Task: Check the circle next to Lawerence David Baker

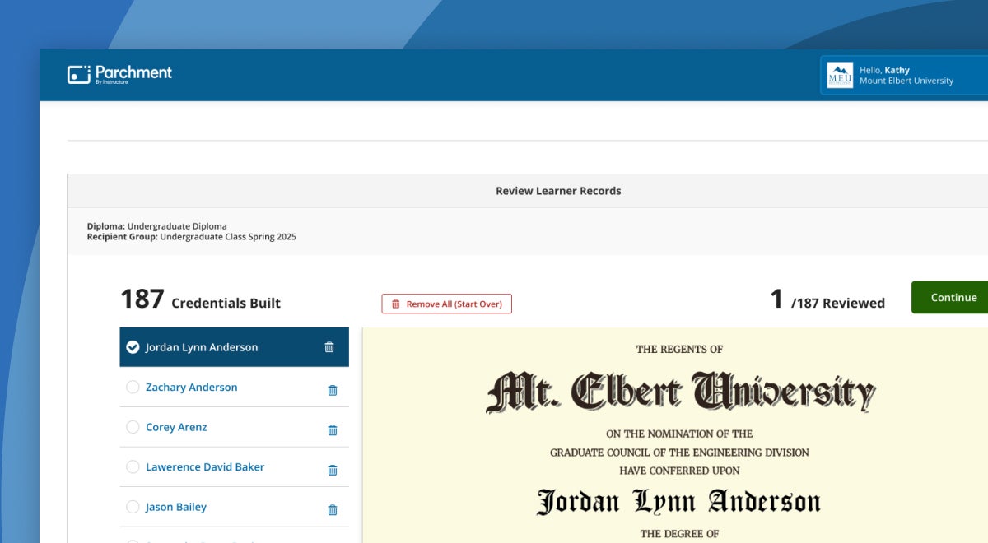Action: tap(133, 467)
